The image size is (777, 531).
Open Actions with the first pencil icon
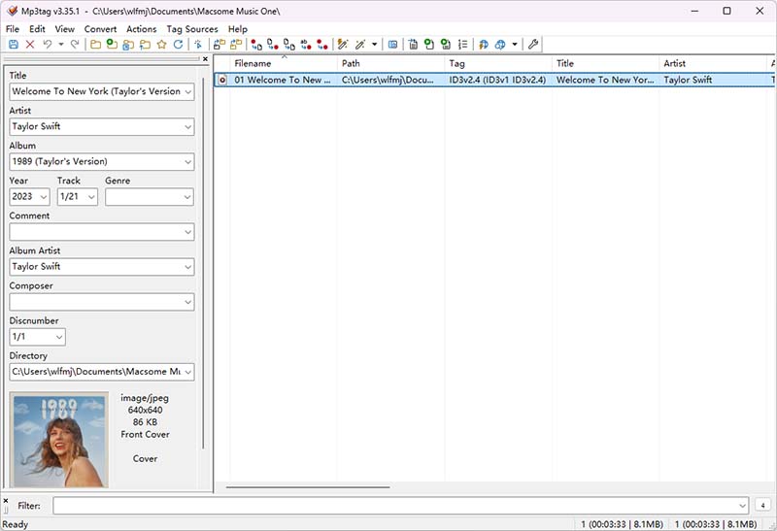tap(343, 45)
